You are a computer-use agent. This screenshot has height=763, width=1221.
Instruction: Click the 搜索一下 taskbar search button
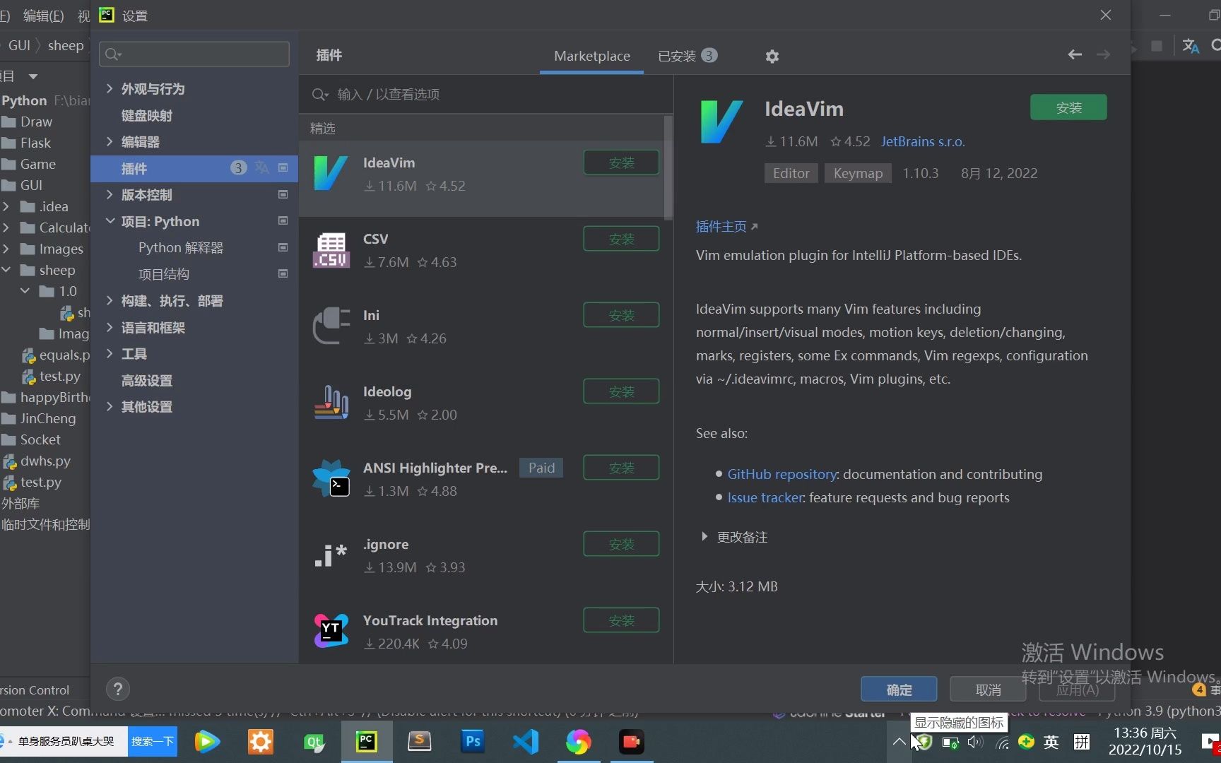pyautogui.click(x=152, y=741)
